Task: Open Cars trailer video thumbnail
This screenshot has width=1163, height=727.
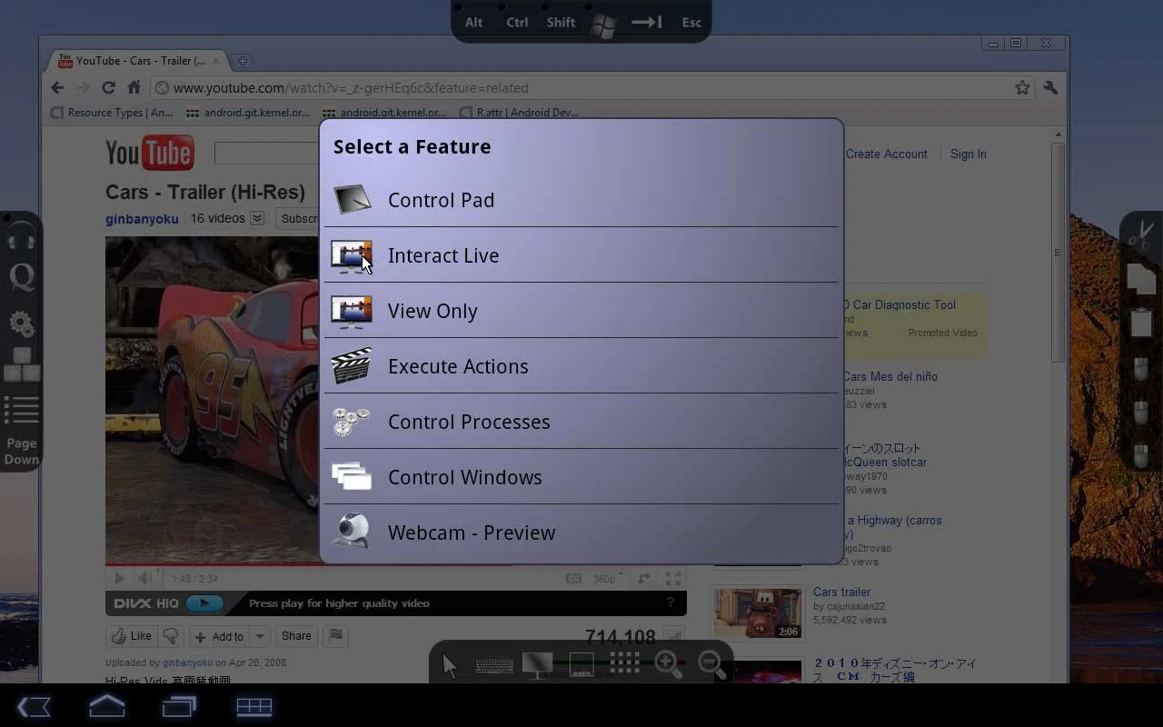Action: pos(757,613)
